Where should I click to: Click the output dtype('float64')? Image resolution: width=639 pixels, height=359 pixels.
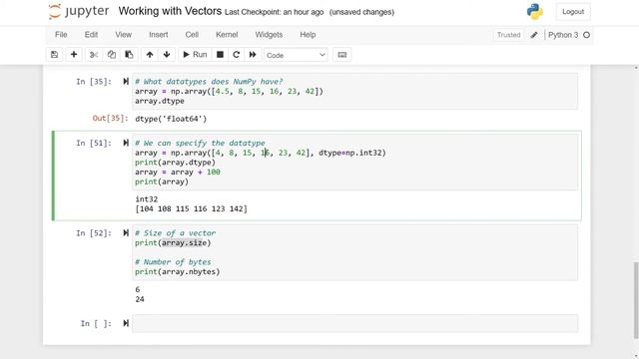pyautogui.click(x=171, y=119)
